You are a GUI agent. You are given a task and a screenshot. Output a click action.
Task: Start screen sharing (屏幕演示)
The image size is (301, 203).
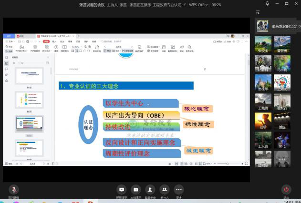tap(122, 190)
